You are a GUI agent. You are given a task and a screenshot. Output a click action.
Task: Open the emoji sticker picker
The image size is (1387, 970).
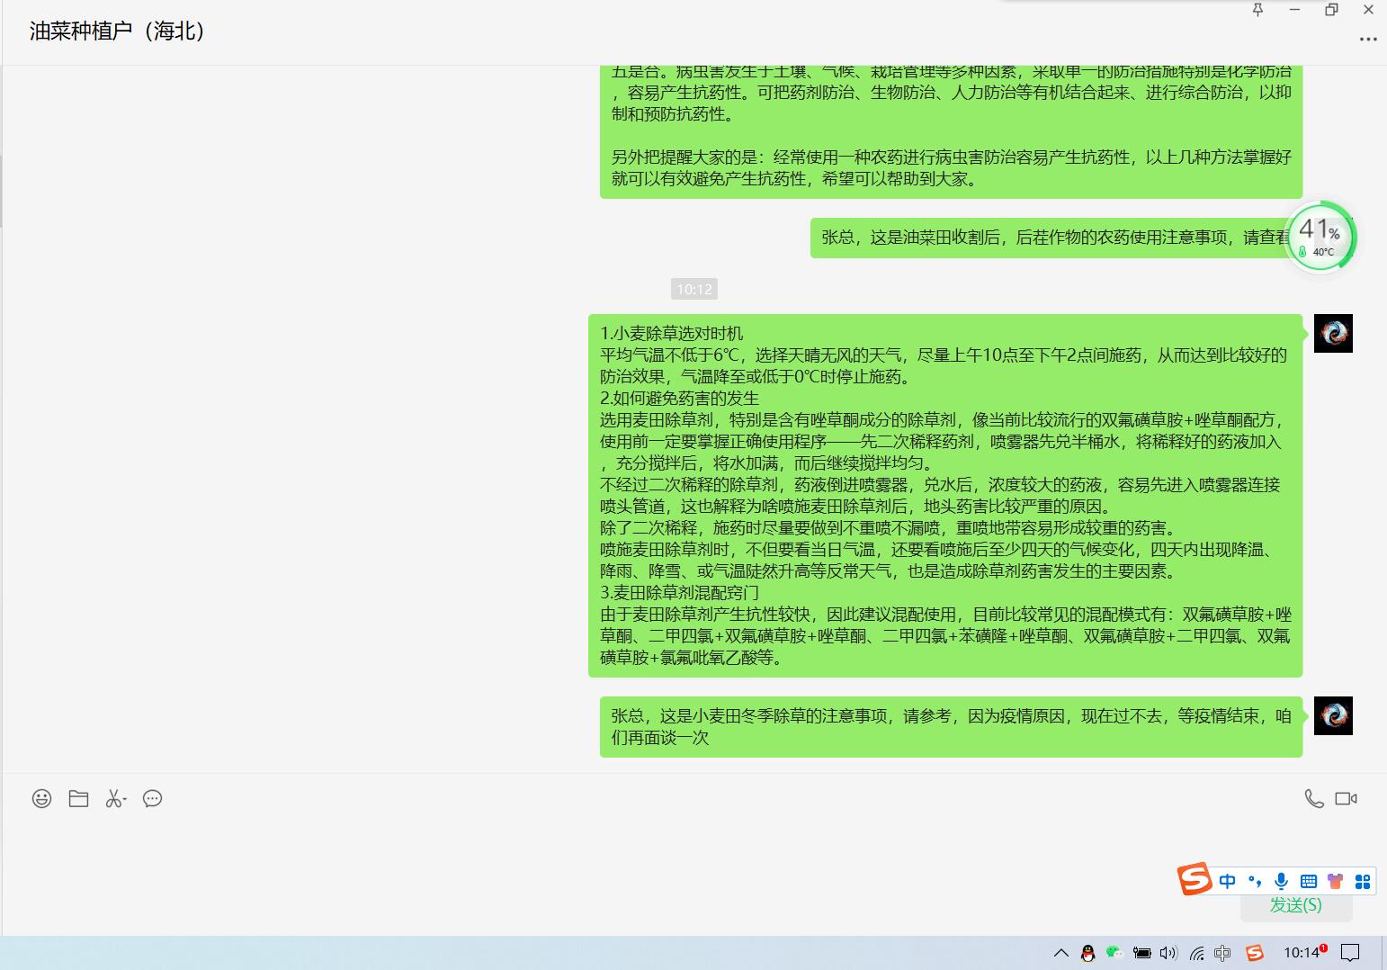(41, 798)
